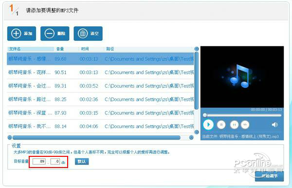Select the 路过 row with volume 88.25

pyautogui.click(x=100, y=99)
